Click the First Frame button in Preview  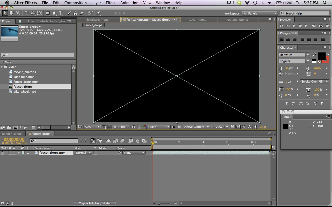[x=282, y=26]
